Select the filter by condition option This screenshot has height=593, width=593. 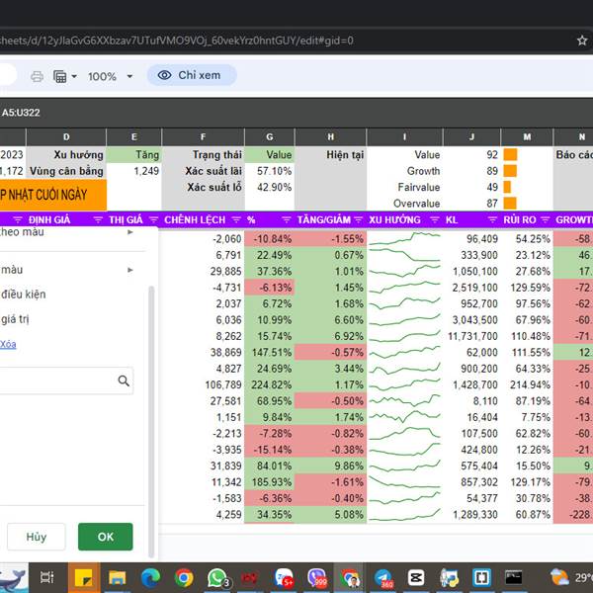click(x=22, y=295)
